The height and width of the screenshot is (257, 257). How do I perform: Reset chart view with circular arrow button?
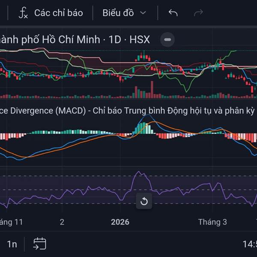click(144, 201)
